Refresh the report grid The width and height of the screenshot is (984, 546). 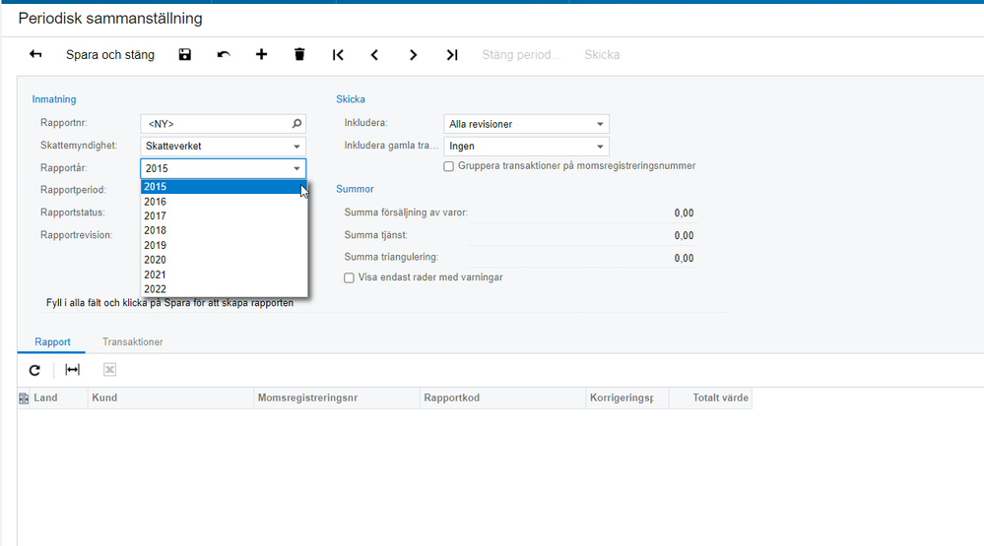[x=34, y=370]
